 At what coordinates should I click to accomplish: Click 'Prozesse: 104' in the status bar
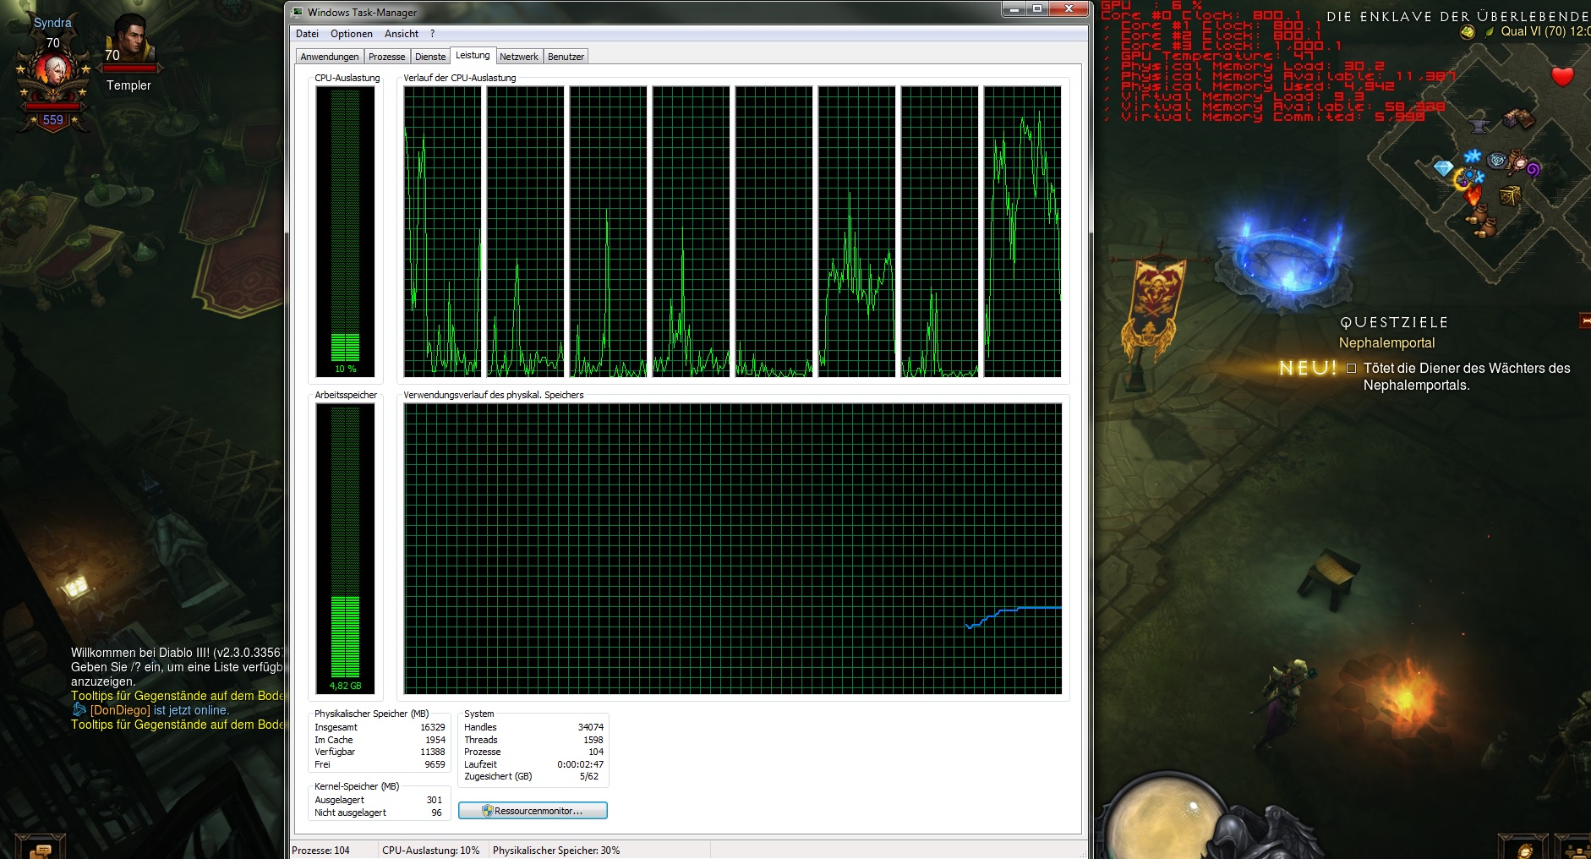point(320,851)
